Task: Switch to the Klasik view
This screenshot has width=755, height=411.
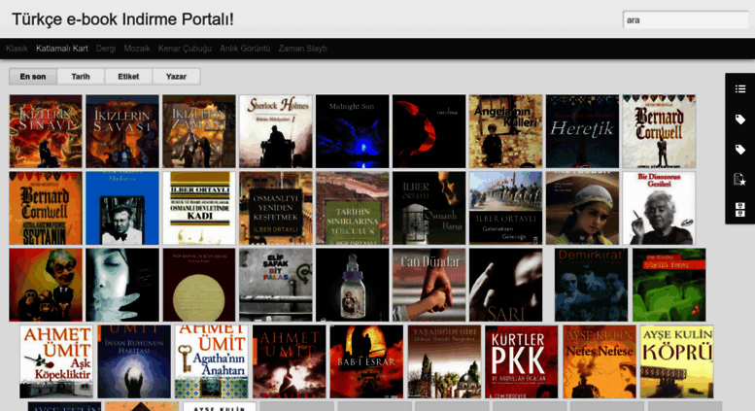Action: coord(17,49)
